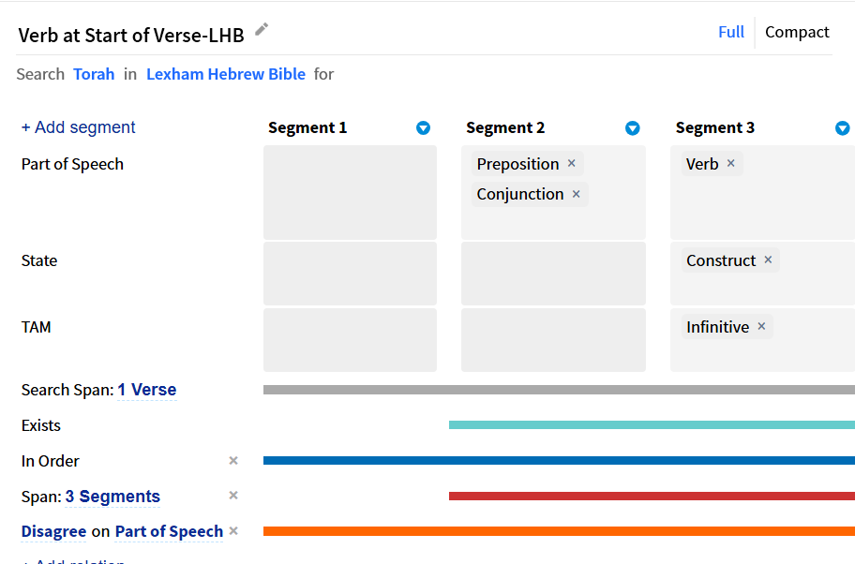855x564 pixels.
Task: Delete the In Order relation
Action: [x=233, y=460]
